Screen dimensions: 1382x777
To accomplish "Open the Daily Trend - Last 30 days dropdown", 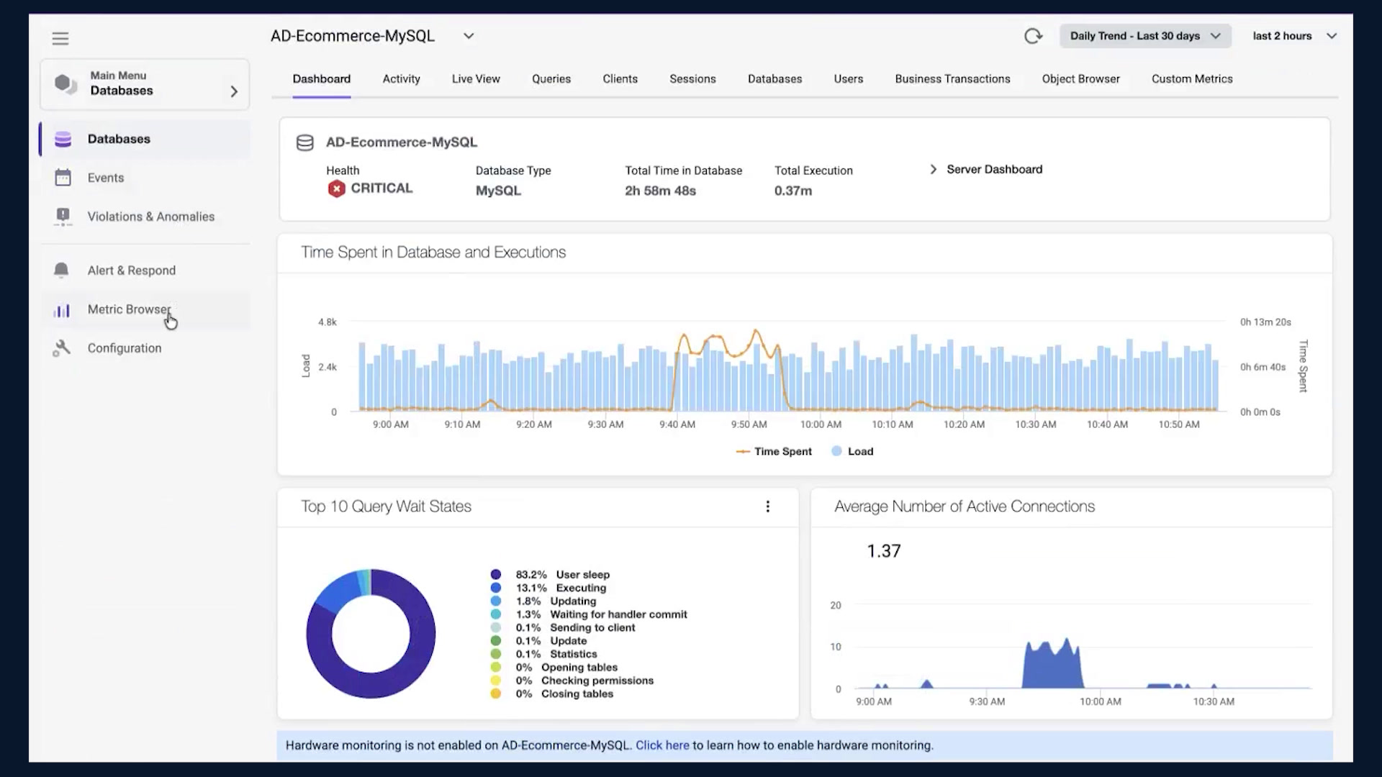I will coord(1145,36).
